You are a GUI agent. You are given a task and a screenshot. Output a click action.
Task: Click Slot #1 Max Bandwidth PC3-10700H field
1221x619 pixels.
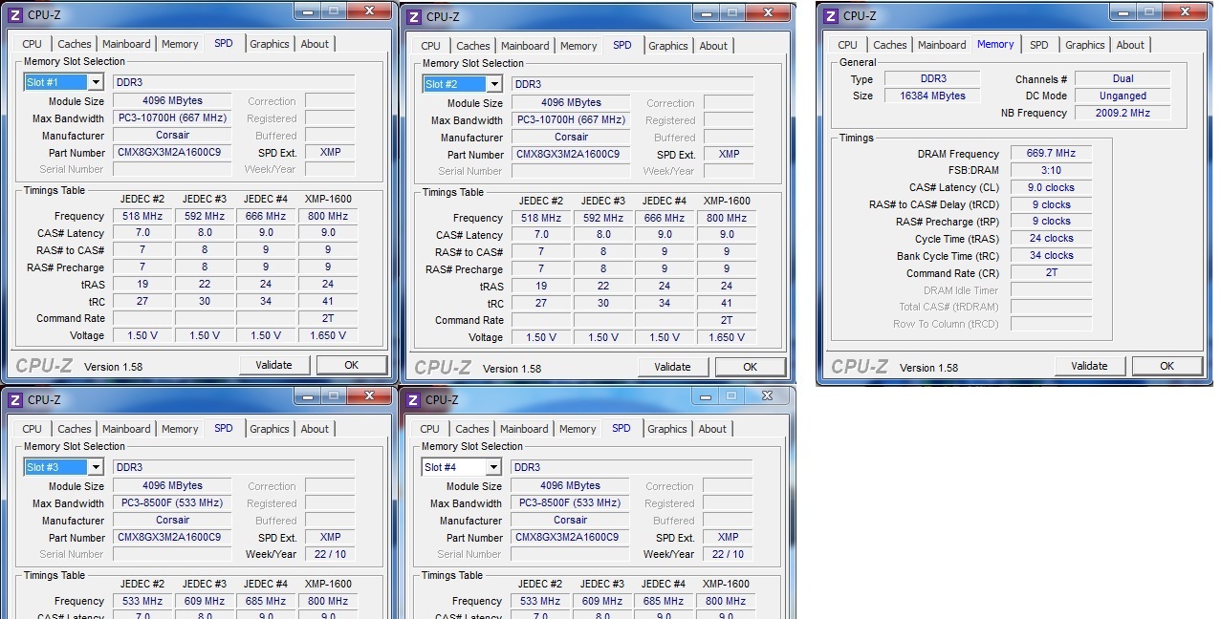click(x=172, y=118)
